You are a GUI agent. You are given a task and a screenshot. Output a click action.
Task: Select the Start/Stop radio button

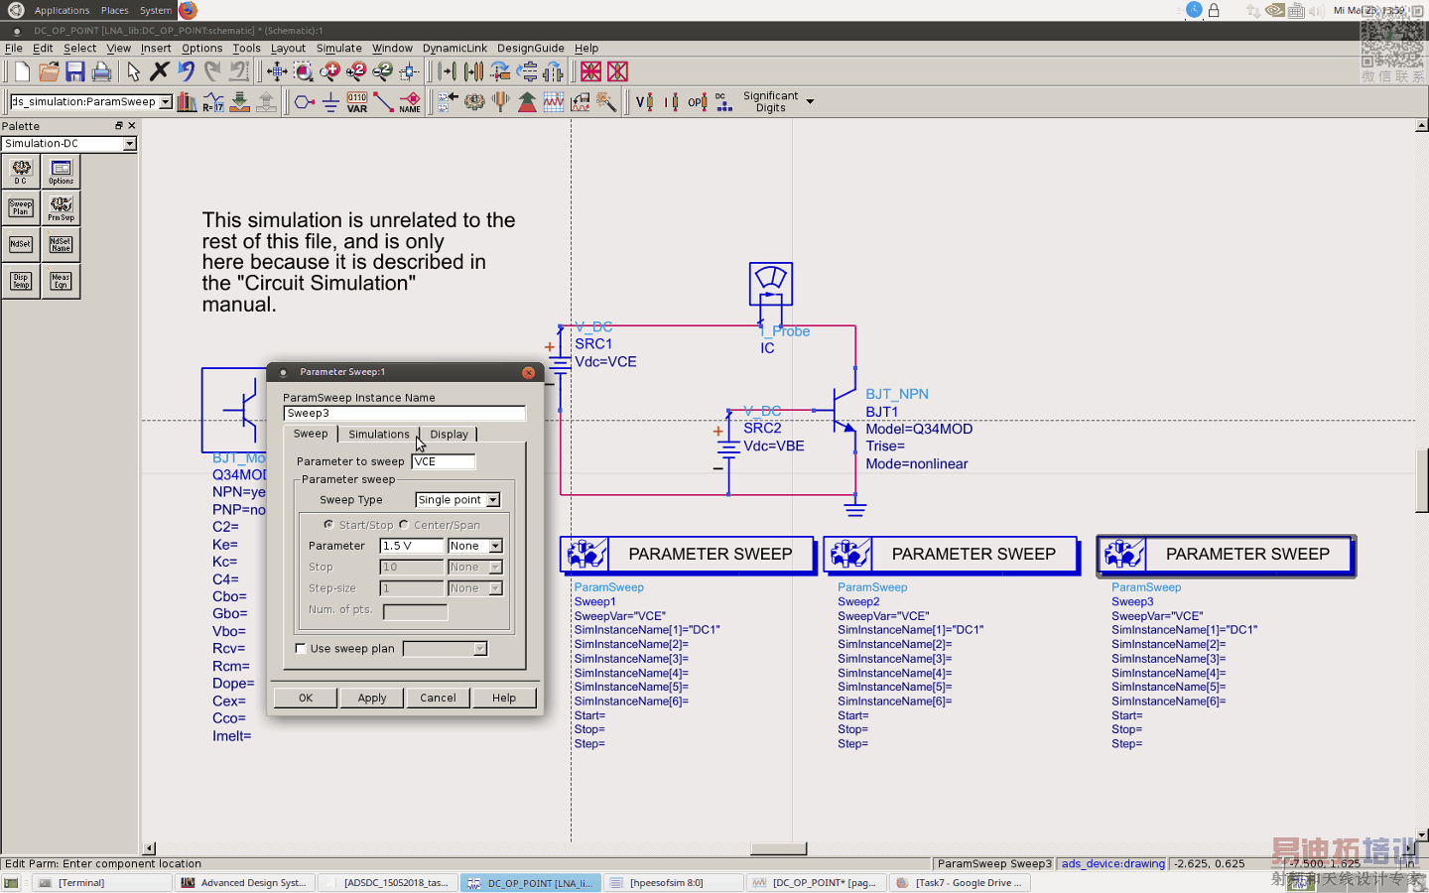pos(328,525)
